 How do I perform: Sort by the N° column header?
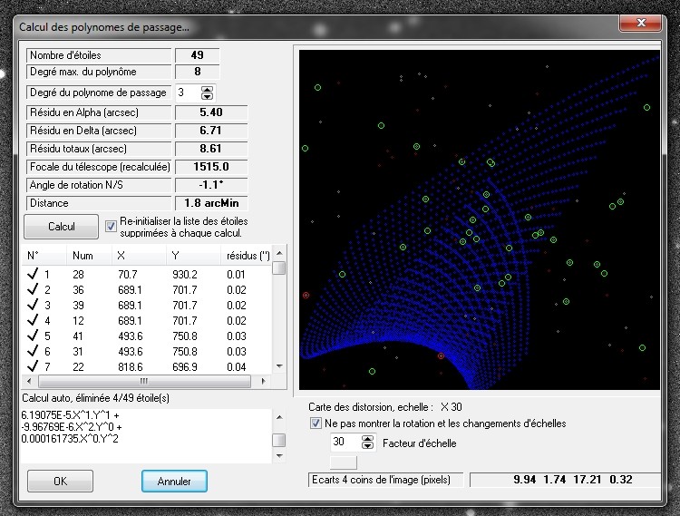tap(44, 256)
